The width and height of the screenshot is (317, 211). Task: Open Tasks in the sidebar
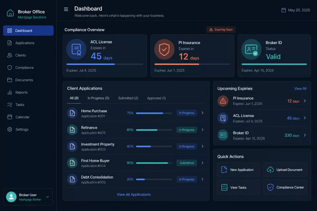(28, 105)
